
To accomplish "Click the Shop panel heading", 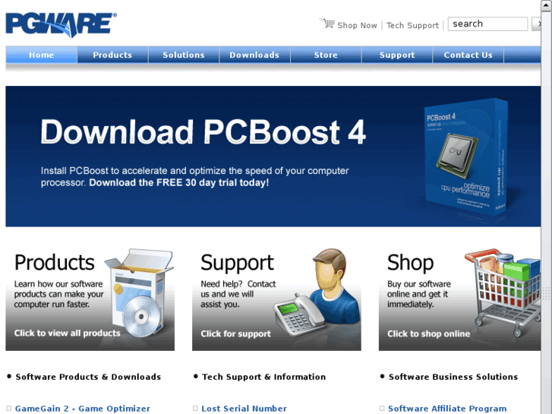I will 411,263.
